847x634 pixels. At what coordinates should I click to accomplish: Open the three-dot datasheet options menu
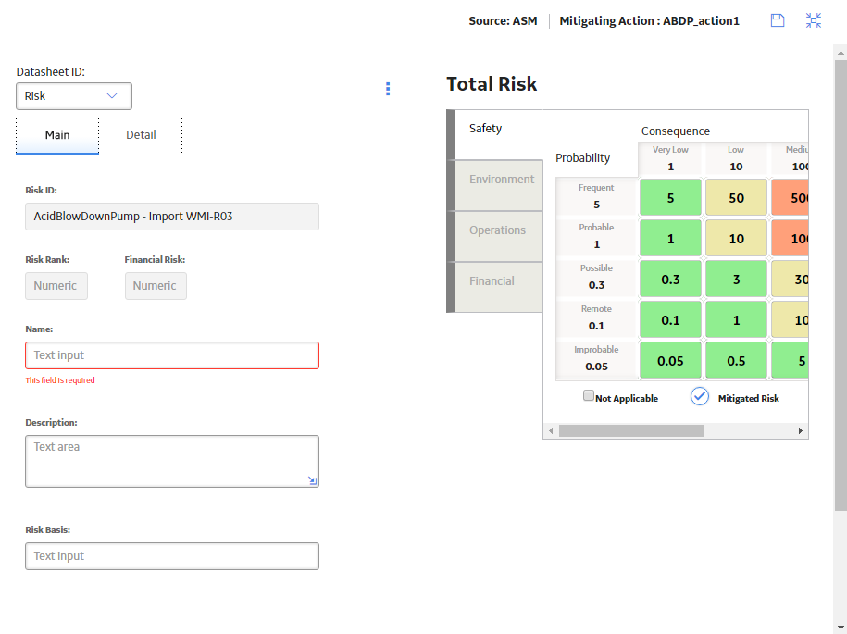[388, 89]
